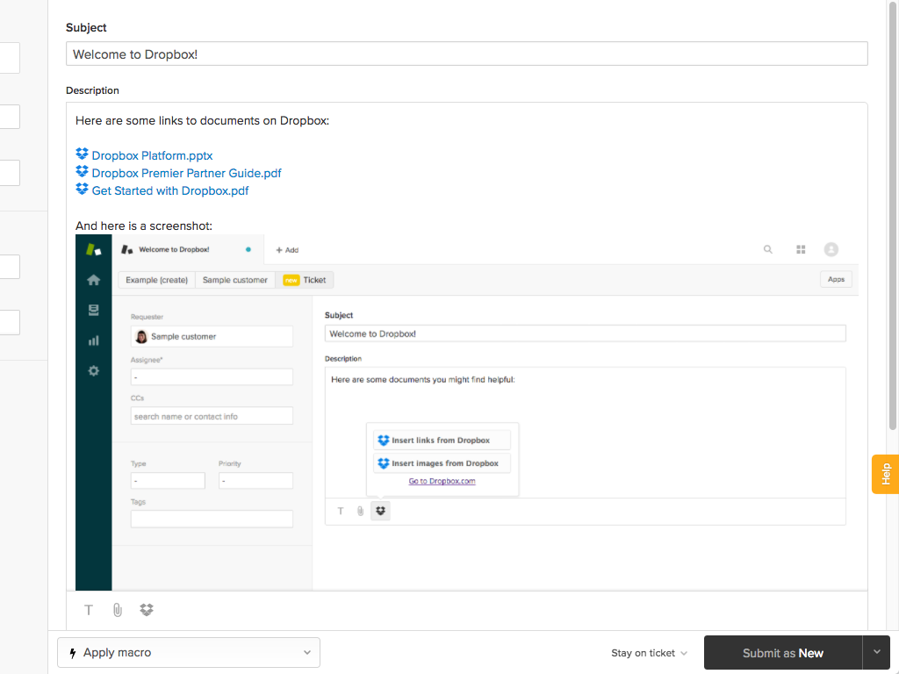Select the Sample customer tab in the screenshot

point(234,280)
